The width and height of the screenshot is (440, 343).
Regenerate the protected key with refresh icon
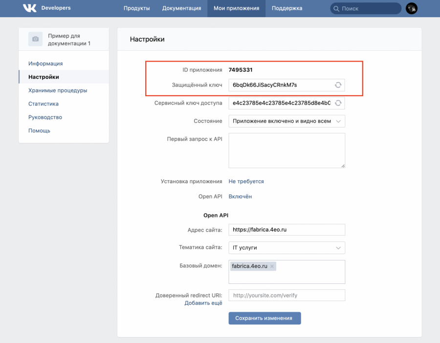tap(338, 85)
